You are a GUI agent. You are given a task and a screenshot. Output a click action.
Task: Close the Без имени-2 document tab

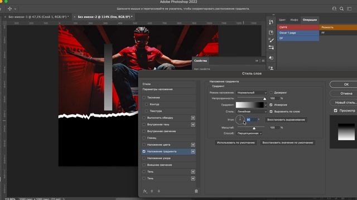74,17
